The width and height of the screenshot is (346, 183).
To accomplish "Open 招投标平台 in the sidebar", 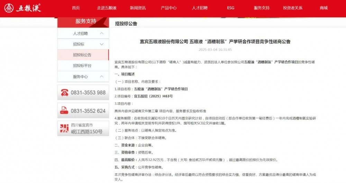I will click(82, 66).
